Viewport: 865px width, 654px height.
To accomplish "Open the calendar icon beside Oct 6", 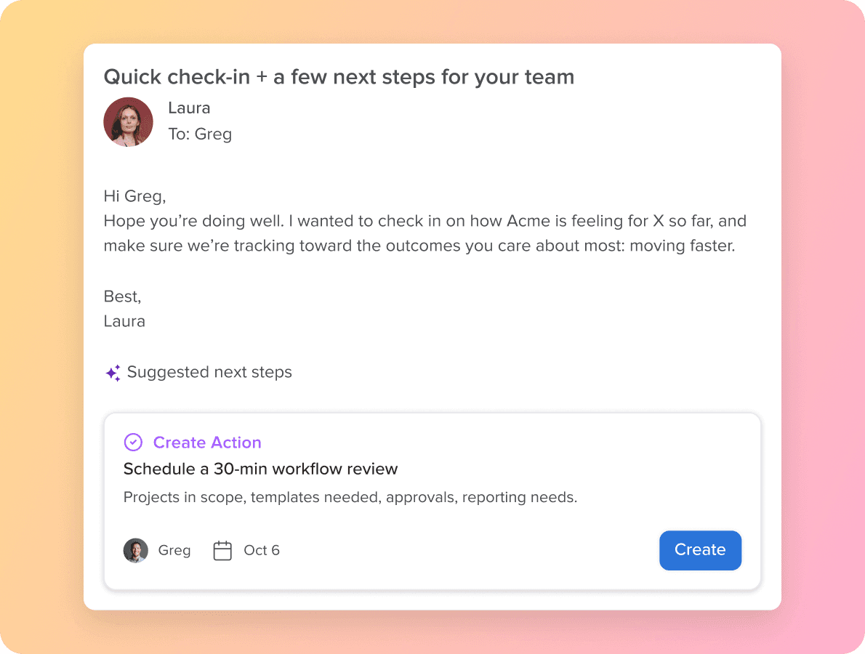I will (222, 550).
